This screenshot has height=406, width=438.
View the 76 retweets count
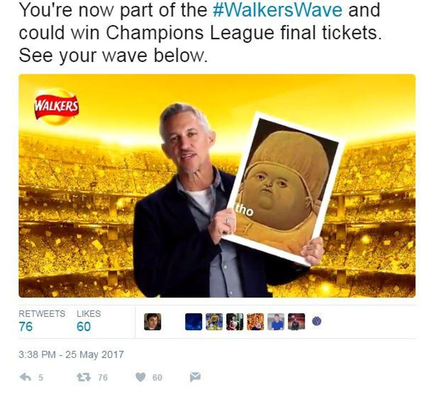click(26, 326)
